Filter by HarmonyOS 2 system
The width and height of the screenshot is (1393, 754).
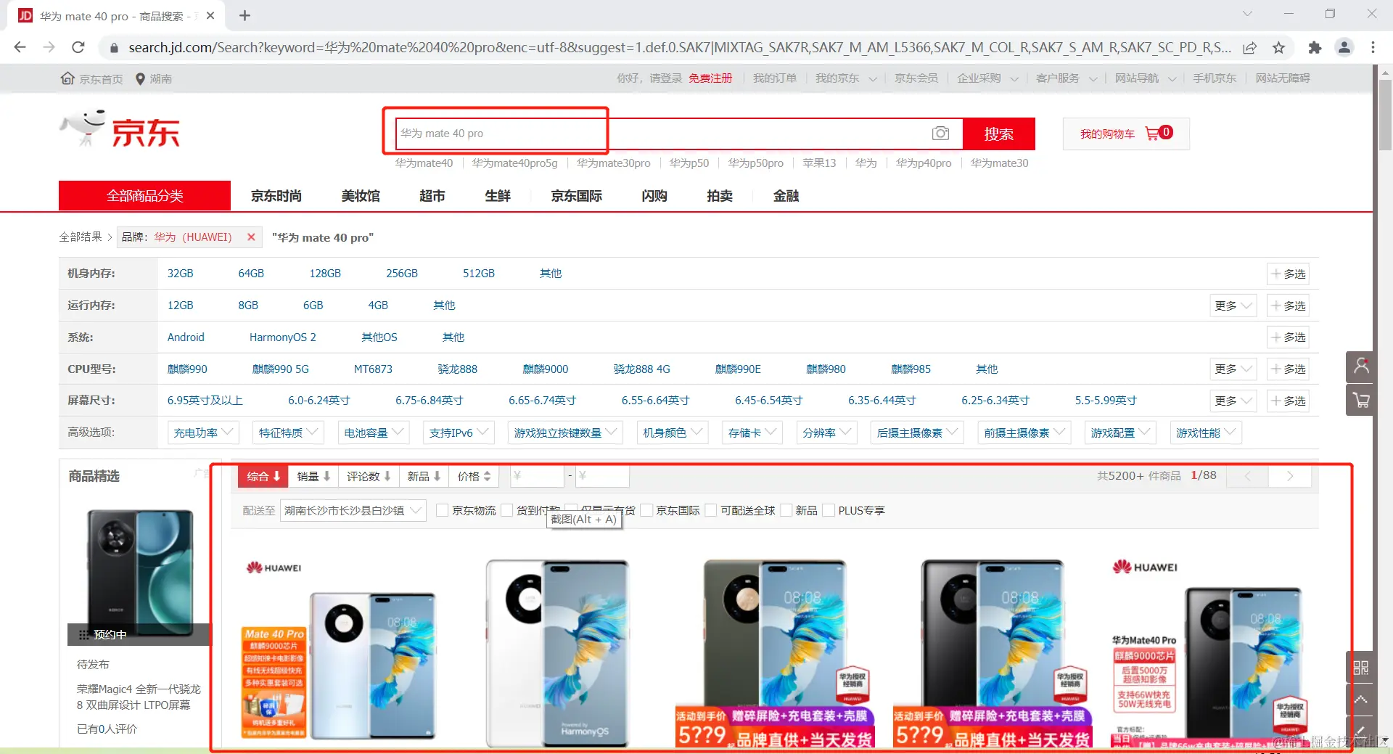click(283, 337)
